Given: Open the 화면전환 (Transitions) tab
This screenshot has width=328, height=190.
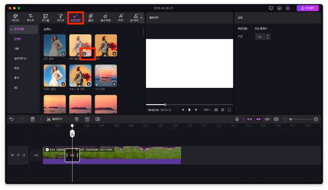Looking at the screenshot, I should (75, 18).
